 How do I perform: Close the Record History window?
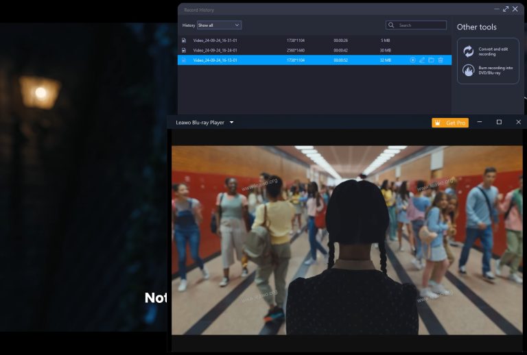(515, 9)
